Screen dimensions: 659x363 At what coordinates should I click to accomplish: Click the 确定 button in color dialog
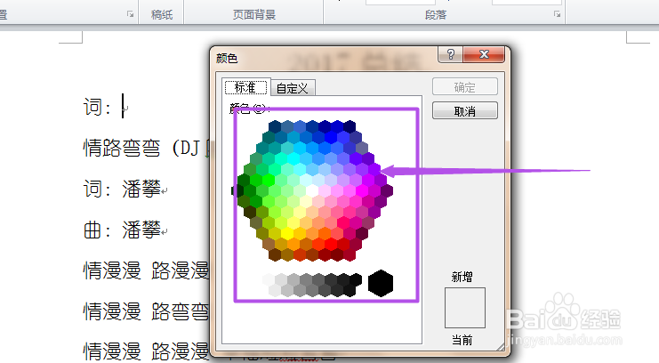465,87
